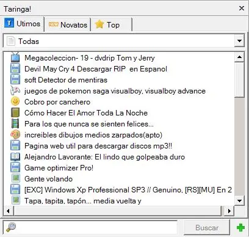The height and width of the screenshot is (237, 249).
Task: Open post Pagina web util para descargar discos
Action: point(98,146)
